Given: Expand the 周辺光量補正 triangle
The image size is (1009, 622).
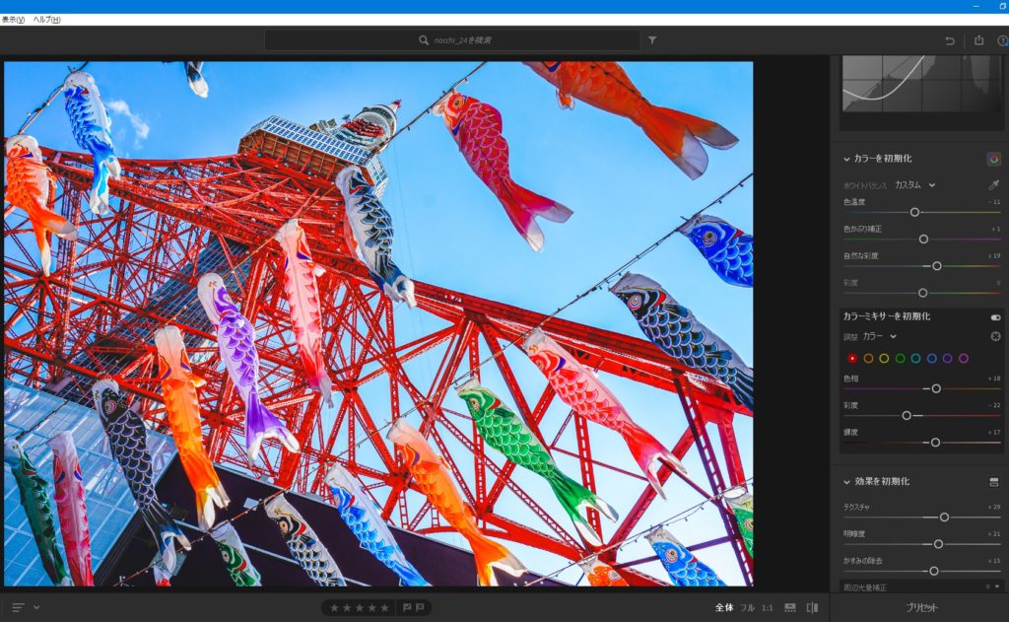Looking at the screenshot, I should (997, 587).
